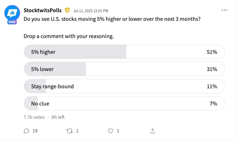Click the 51% result percentage
This screenshot has height=141, width=239.
tap(212, 52)
